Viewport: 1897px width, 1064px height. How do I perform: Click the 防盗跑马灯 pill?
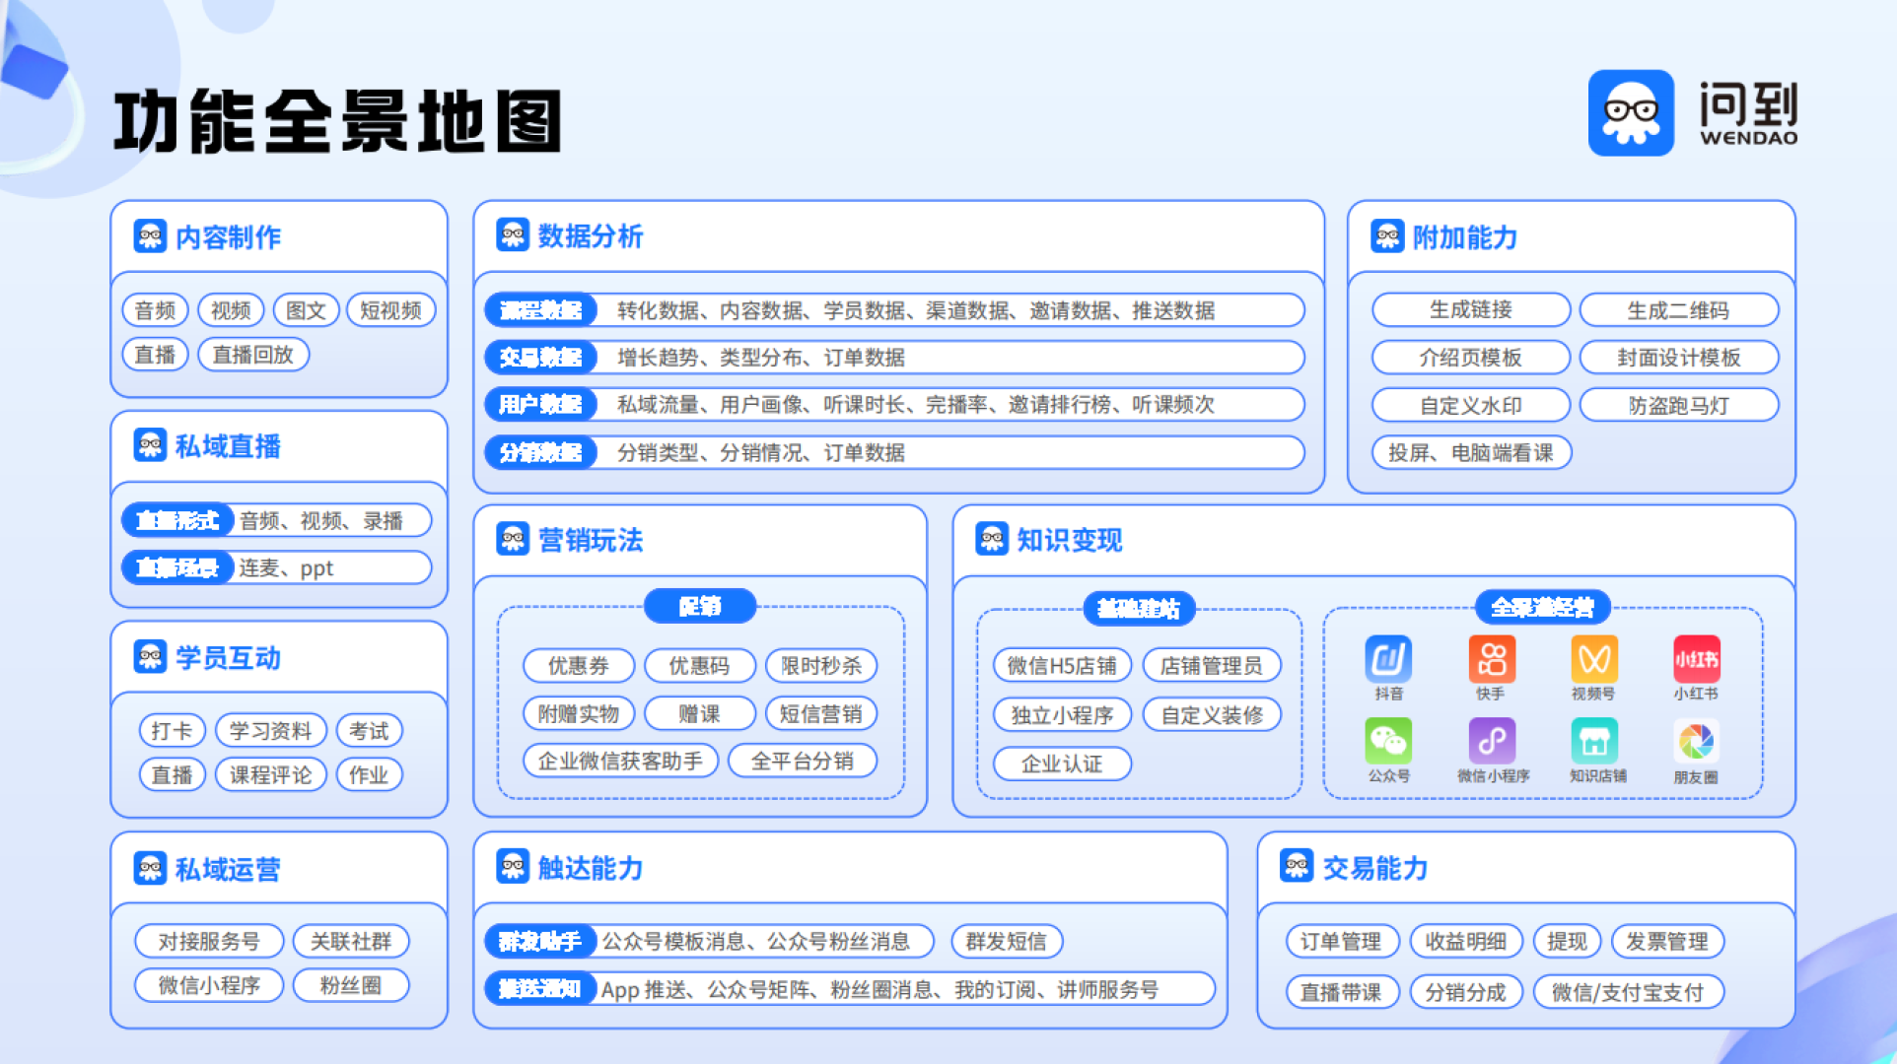1679,405
